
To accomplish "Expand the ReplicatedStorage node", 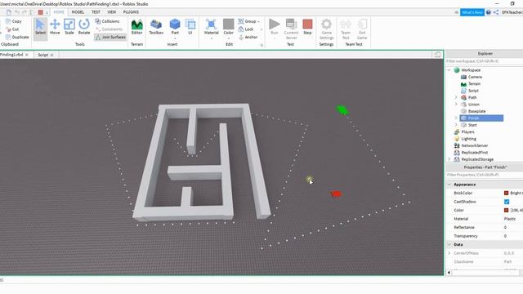I will click(449, 159).
